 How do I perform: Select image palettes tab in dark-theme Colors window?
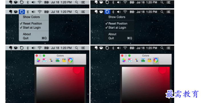pos(143,60)
